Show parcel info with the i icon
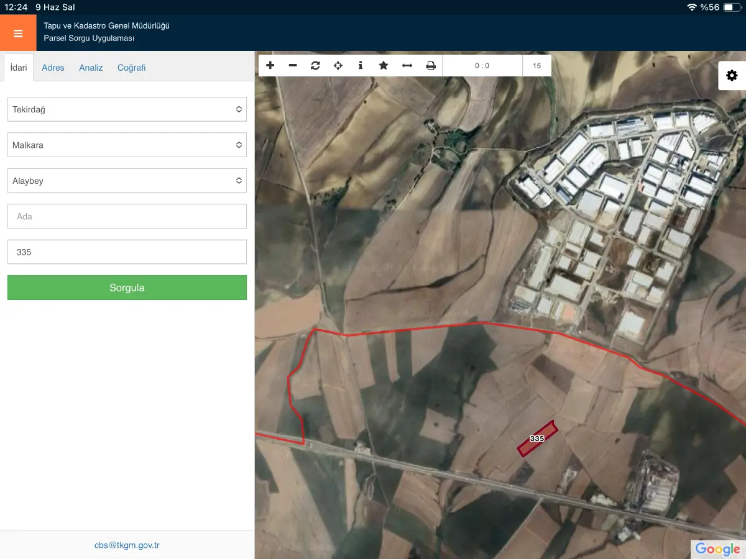This screenshot has height=559, width=746. (361, 65)
